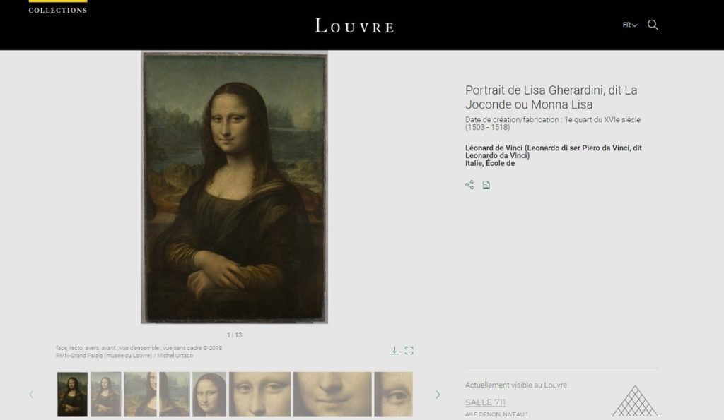
Task: Select the head and shoulders thumbnail
Action: point(209,395)
